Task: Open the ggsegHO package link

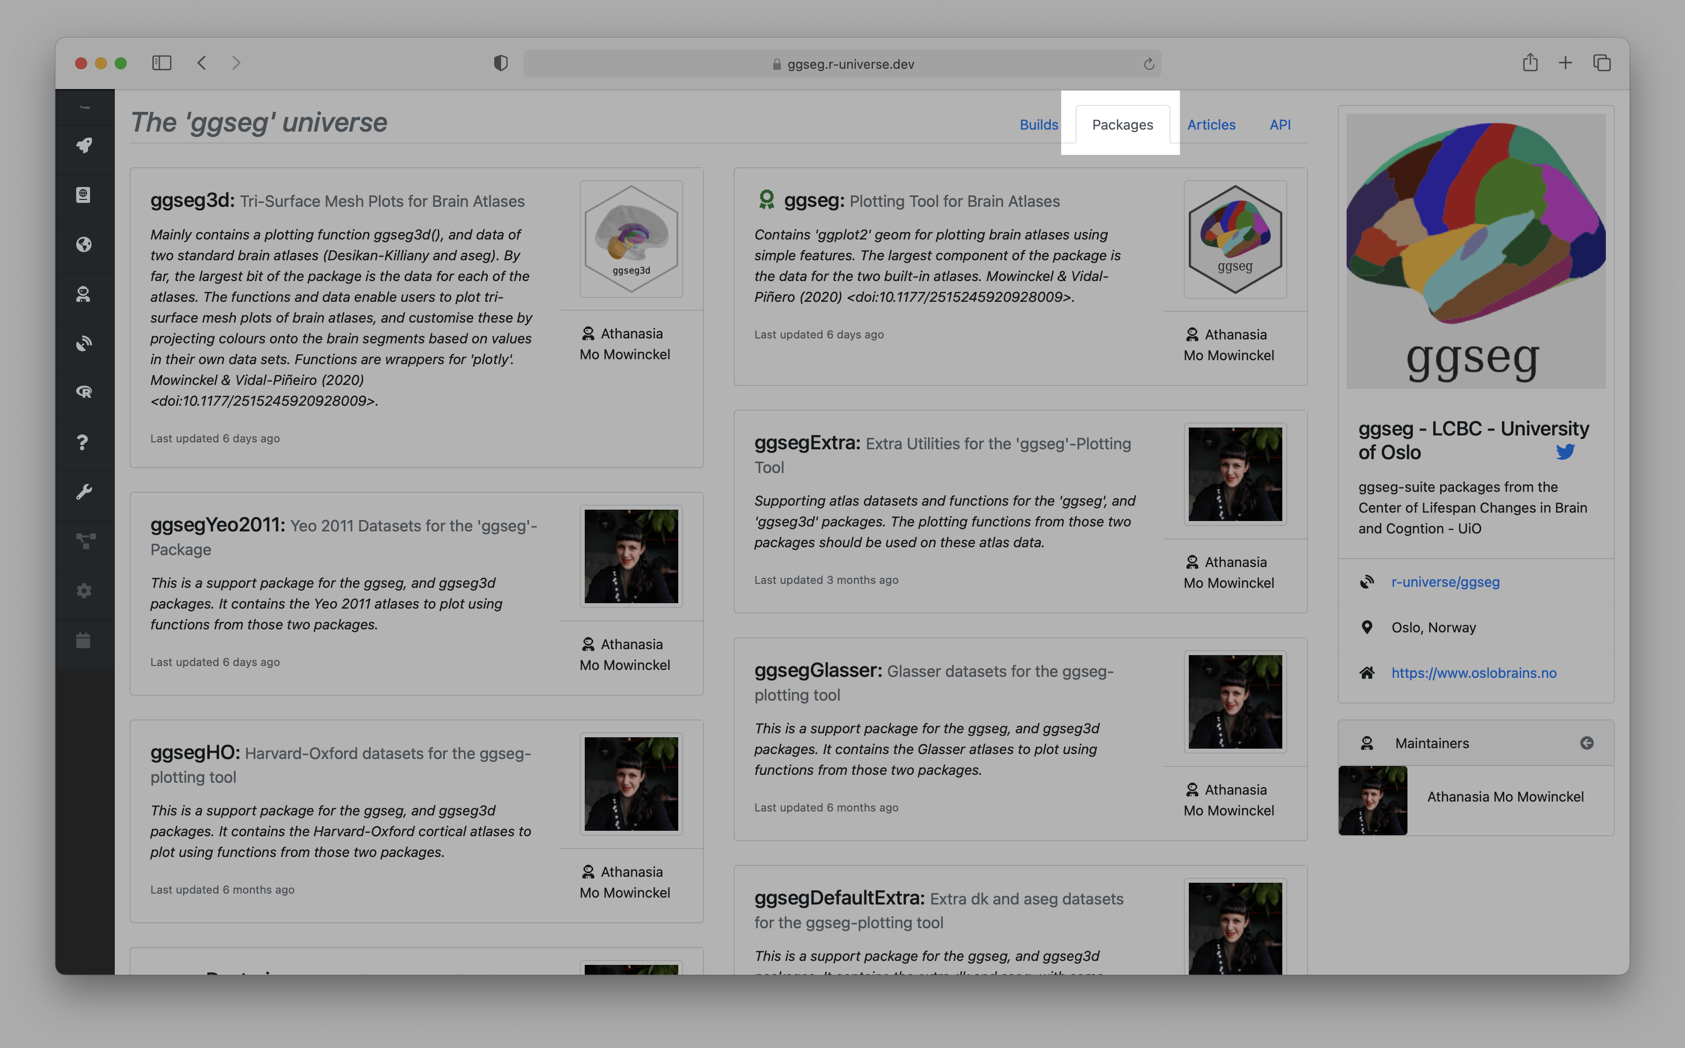Action: 195,752
